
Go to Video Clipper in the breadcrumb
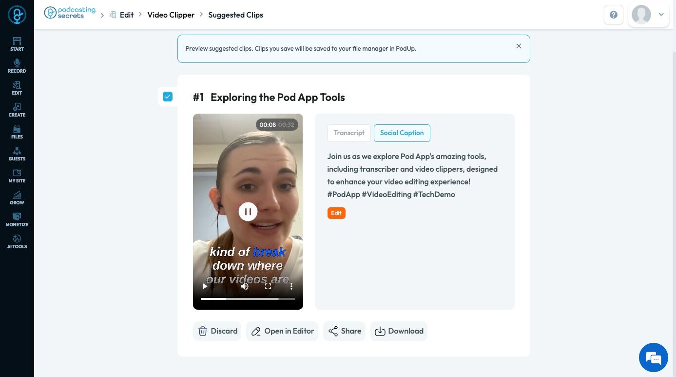point(171,15)
